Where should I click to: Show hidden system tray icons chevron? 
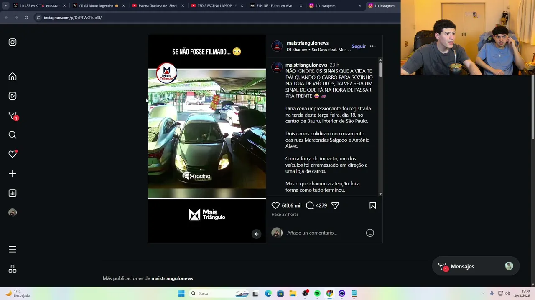483,293
